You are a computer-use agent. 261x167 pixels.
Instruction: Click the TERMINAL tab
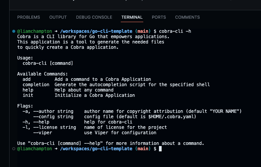click(x=132, y=17)
